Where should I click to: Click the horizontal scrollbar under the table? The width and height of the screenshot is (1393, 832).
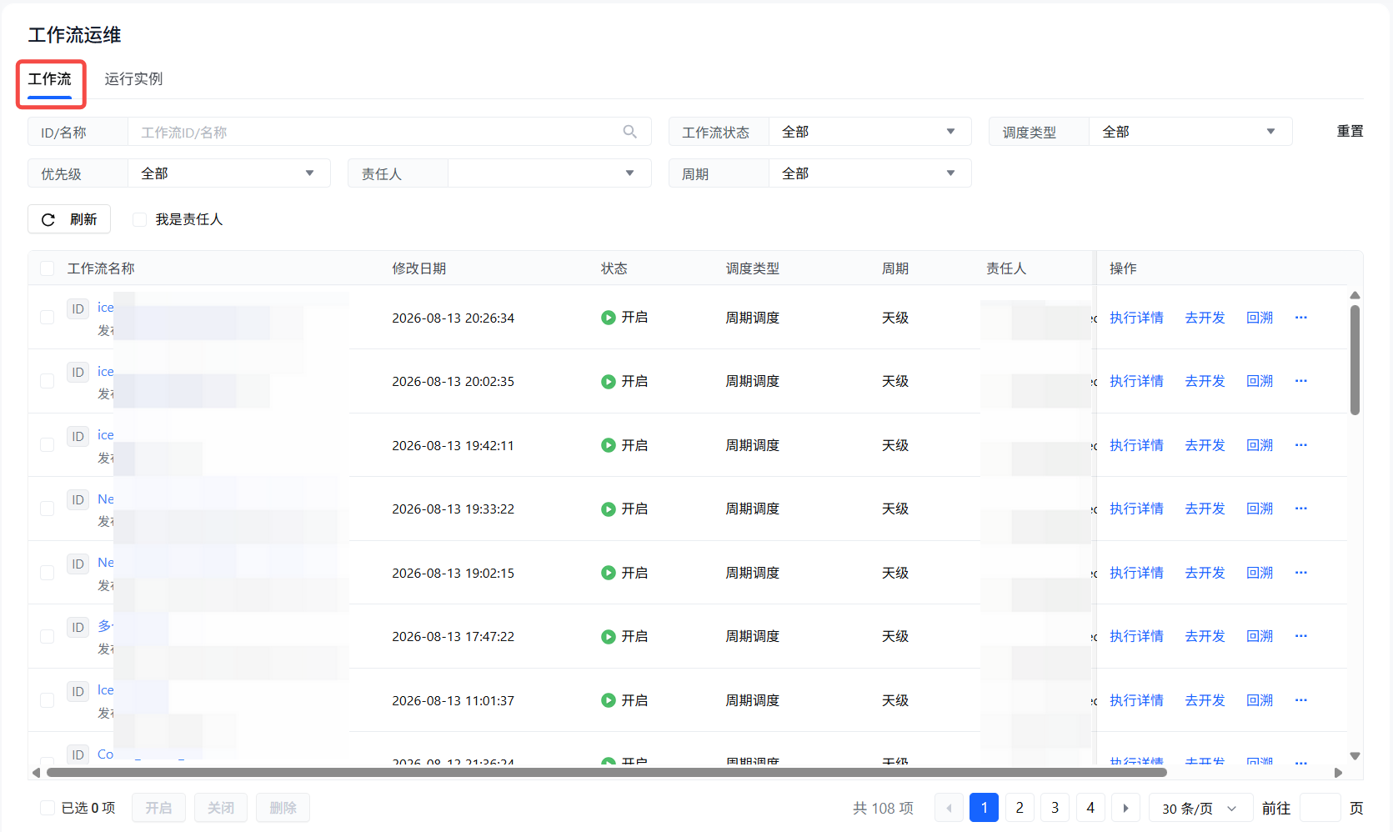tap(607, 772)
